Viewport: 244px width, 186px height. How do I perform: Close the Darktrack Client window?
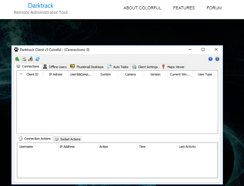(216, 50)
